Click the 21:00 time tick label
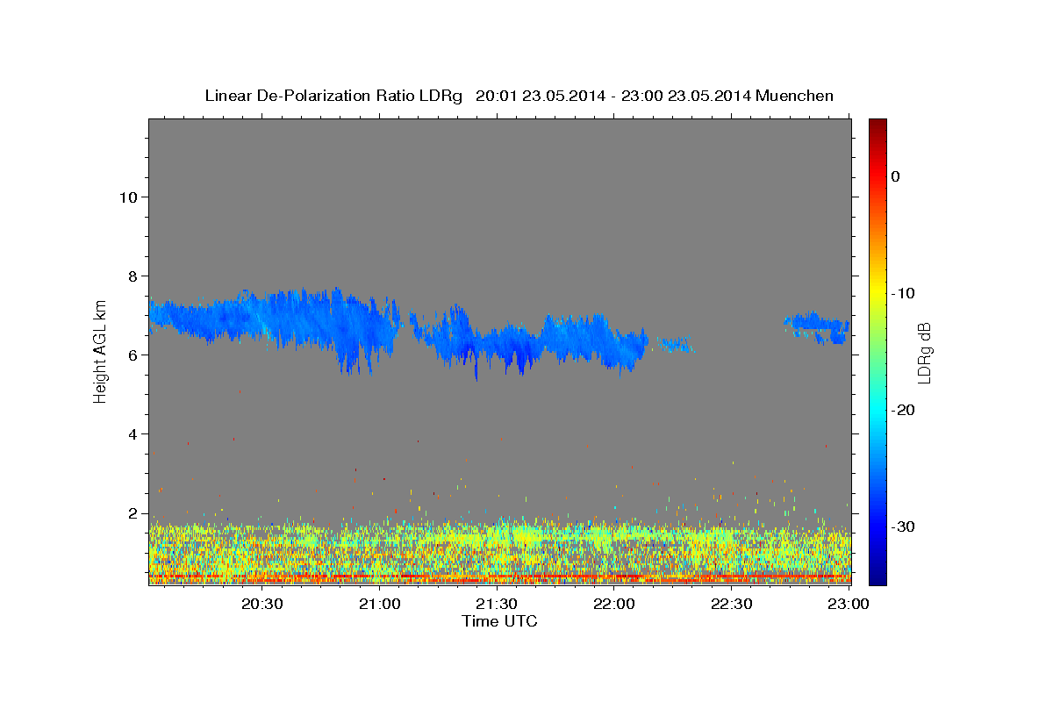The height and width of the screenshot is (702, 1053). (380, 604)
